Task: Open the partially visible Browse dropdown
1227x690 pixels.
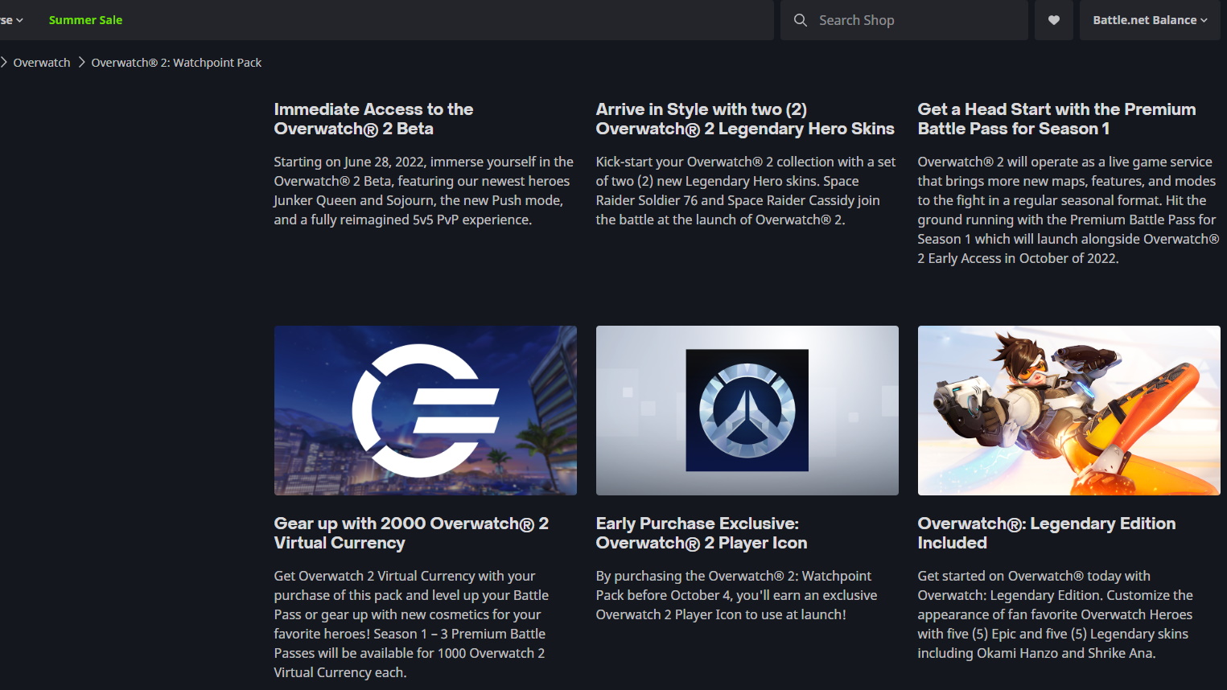Action: [11, 20]
